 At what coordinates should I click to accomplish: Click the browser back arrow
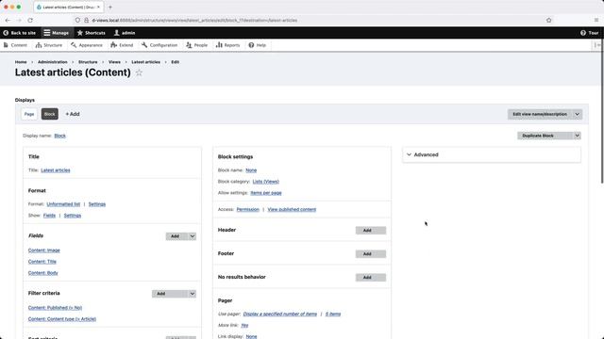[8, 21]
